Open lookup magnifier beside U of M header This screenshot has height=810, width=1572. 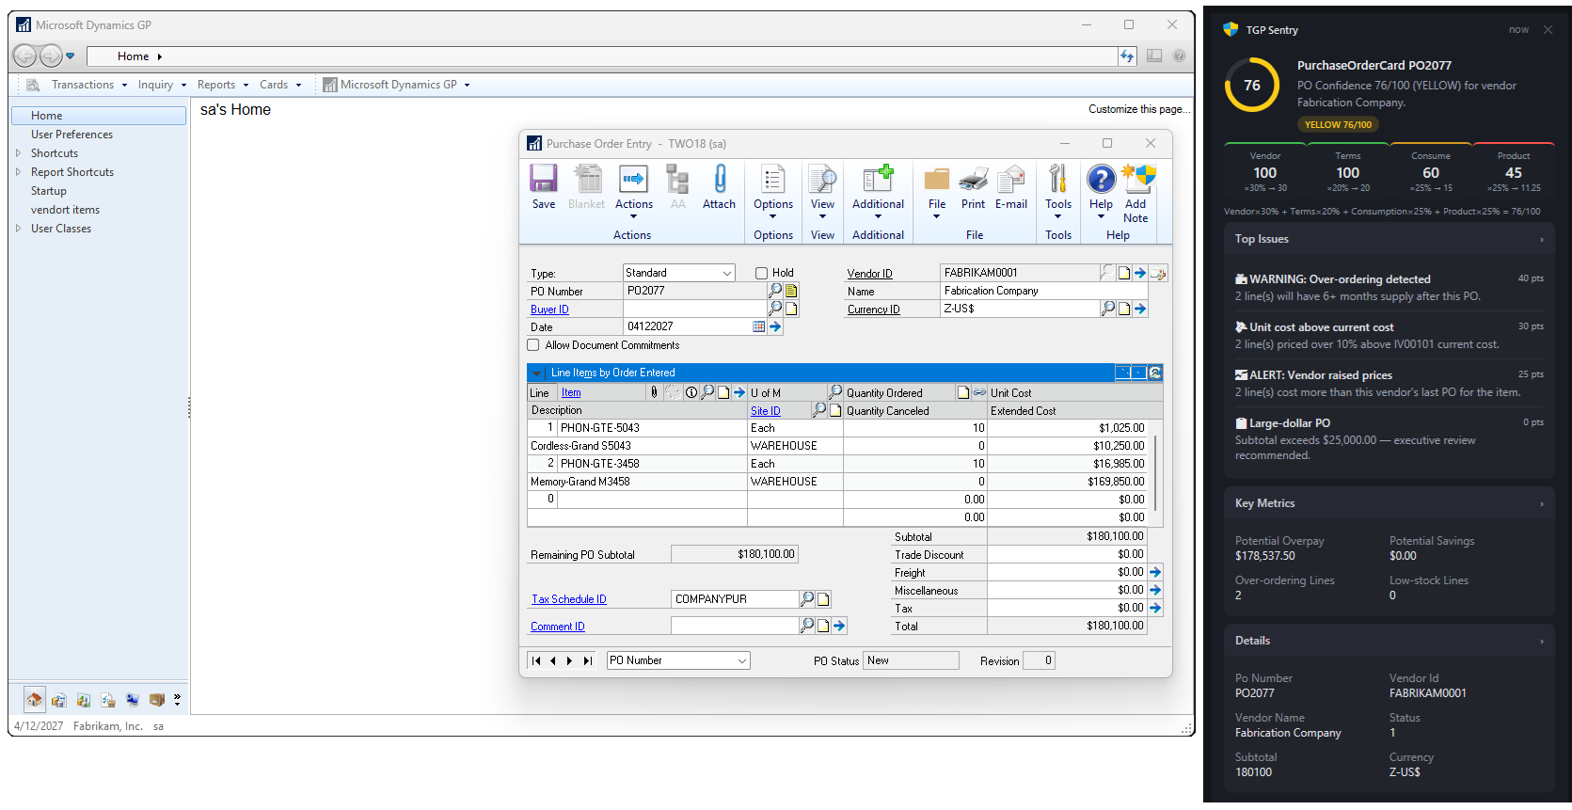coord(835,392)
